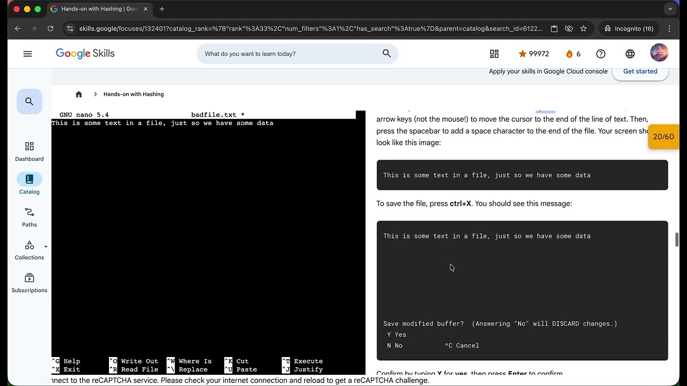
Task: Click the site information icon in address bar
Action: click(69, 28)
